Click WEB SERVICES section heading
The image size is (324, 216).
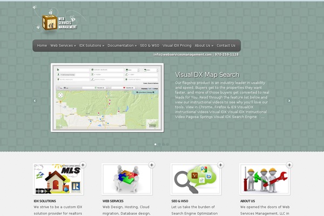(113, 201)
